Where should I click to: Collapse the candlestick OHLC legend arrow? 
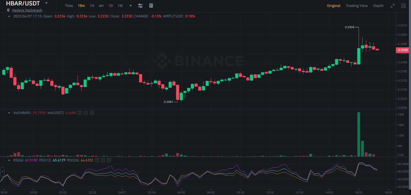[x=9, y=16]
